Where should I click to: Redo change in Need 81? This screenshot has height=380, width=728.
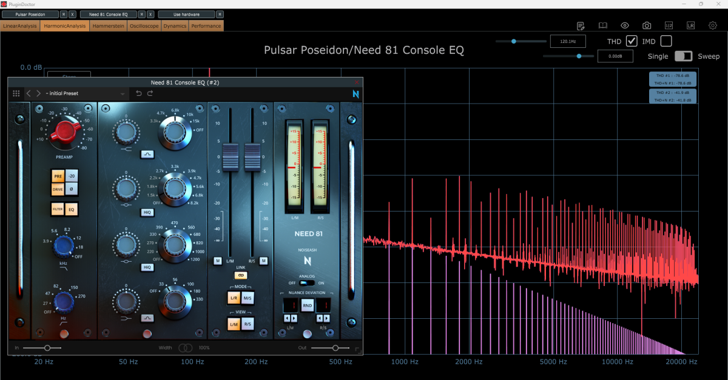coord(150,93)
